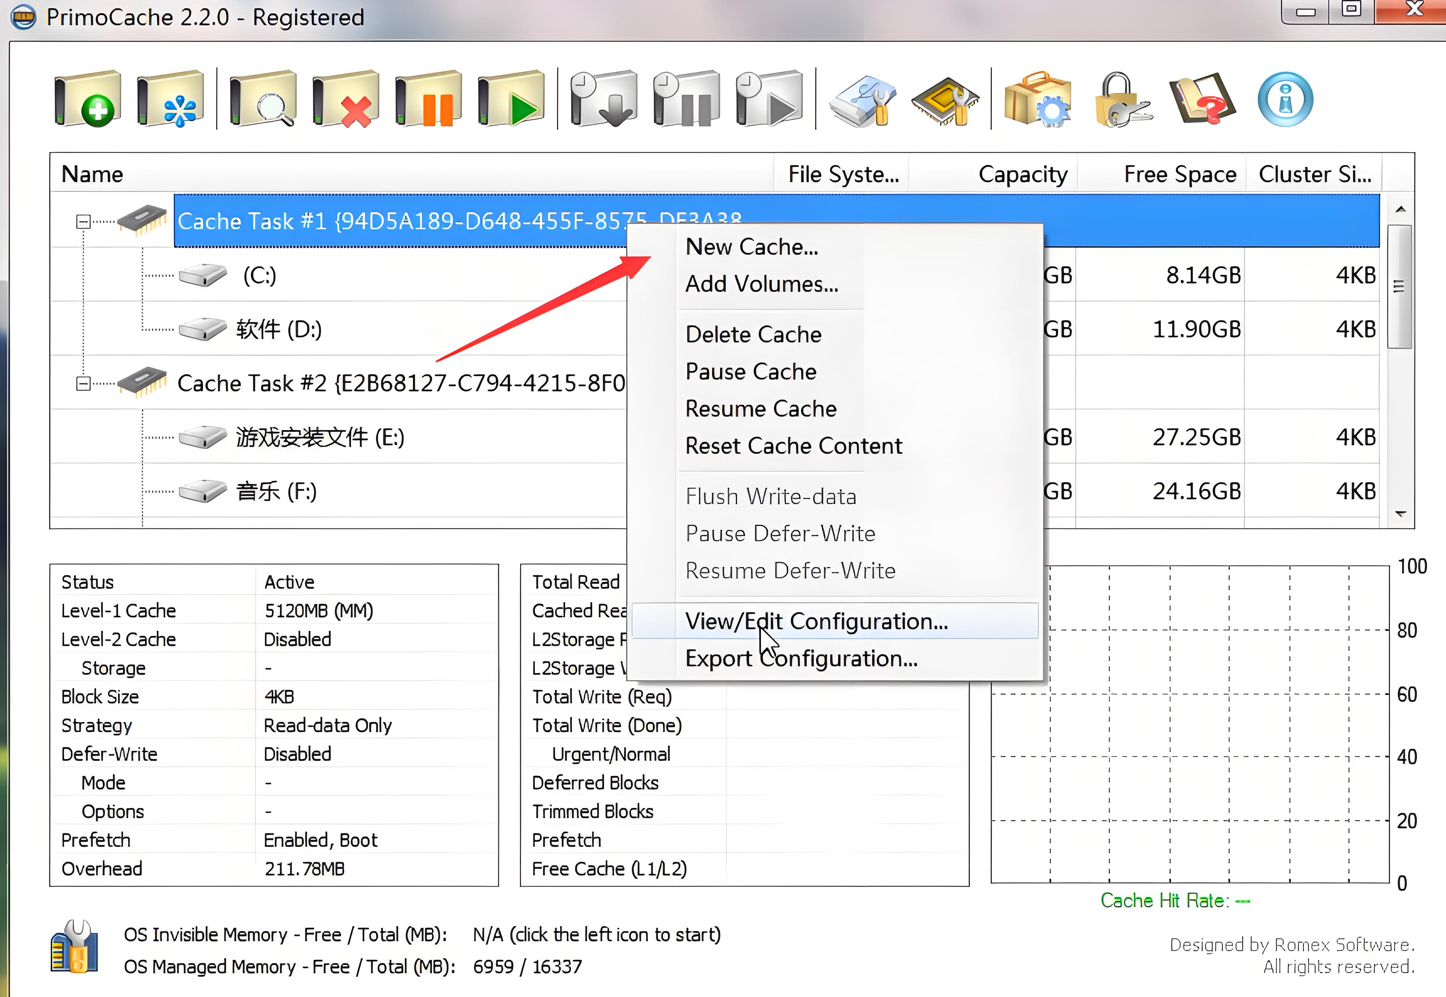The height and width of the screenshot is (997, 1446).
Task: Collapse Cache Task #2 tree node
Action: coord(83,383)
